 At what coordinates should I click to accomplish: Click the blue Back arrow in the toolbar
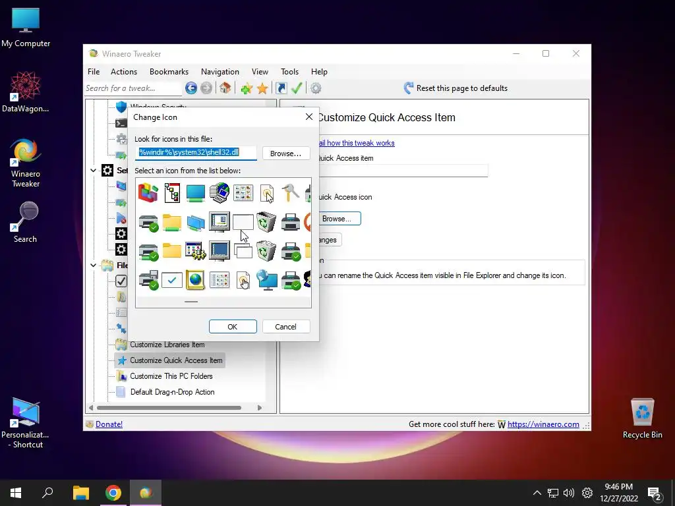(191, 88)
